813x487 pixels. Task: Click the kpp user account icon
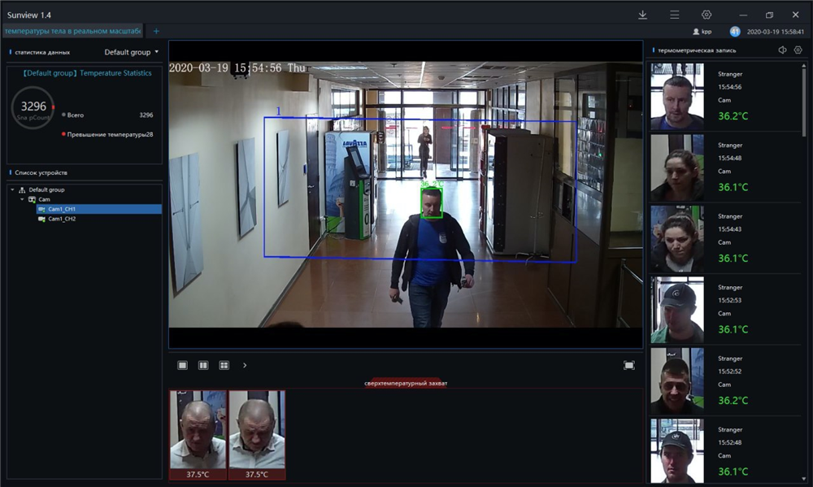coord(696,32)
